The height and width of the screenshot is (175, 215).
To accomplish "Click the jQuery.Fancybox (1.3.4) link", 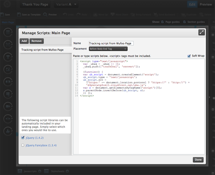I will (x=41, y=145).
